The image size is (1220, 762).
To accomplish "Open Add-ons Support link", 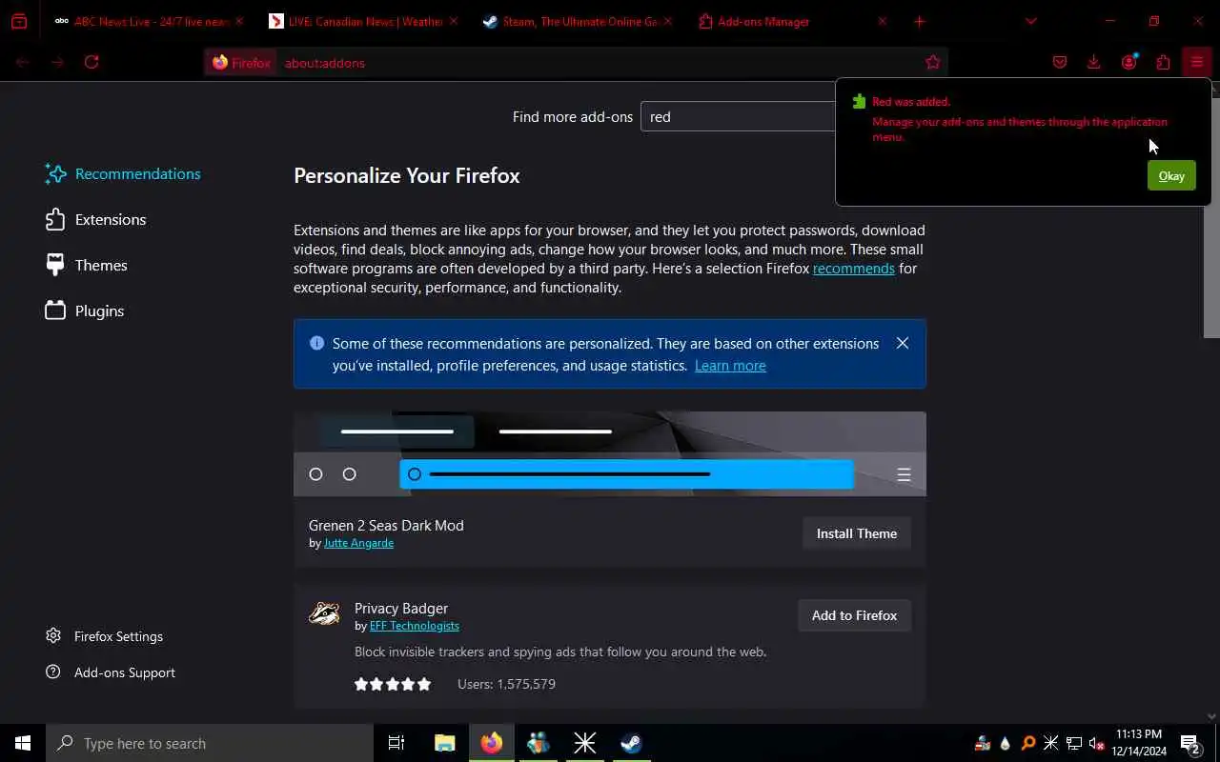I will 111,672.
